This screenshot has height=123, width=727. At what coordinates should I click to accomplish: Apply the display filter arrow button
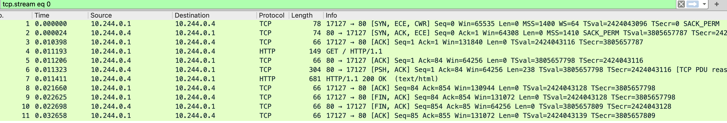point(692,4)
